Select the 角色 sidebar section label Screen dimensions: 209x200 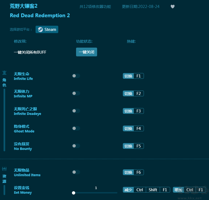pos(4,83)
